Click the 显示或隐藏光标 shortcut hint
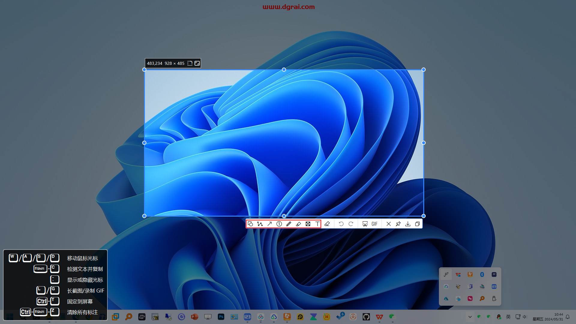Viewport: 576px width, 324px height. pos(85,280)
